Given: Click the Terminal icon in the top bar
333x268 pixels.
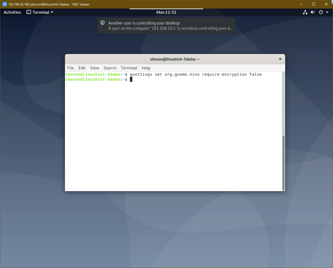Looking at the screenshot, I should pyautogui.click(x=28, y=12).
